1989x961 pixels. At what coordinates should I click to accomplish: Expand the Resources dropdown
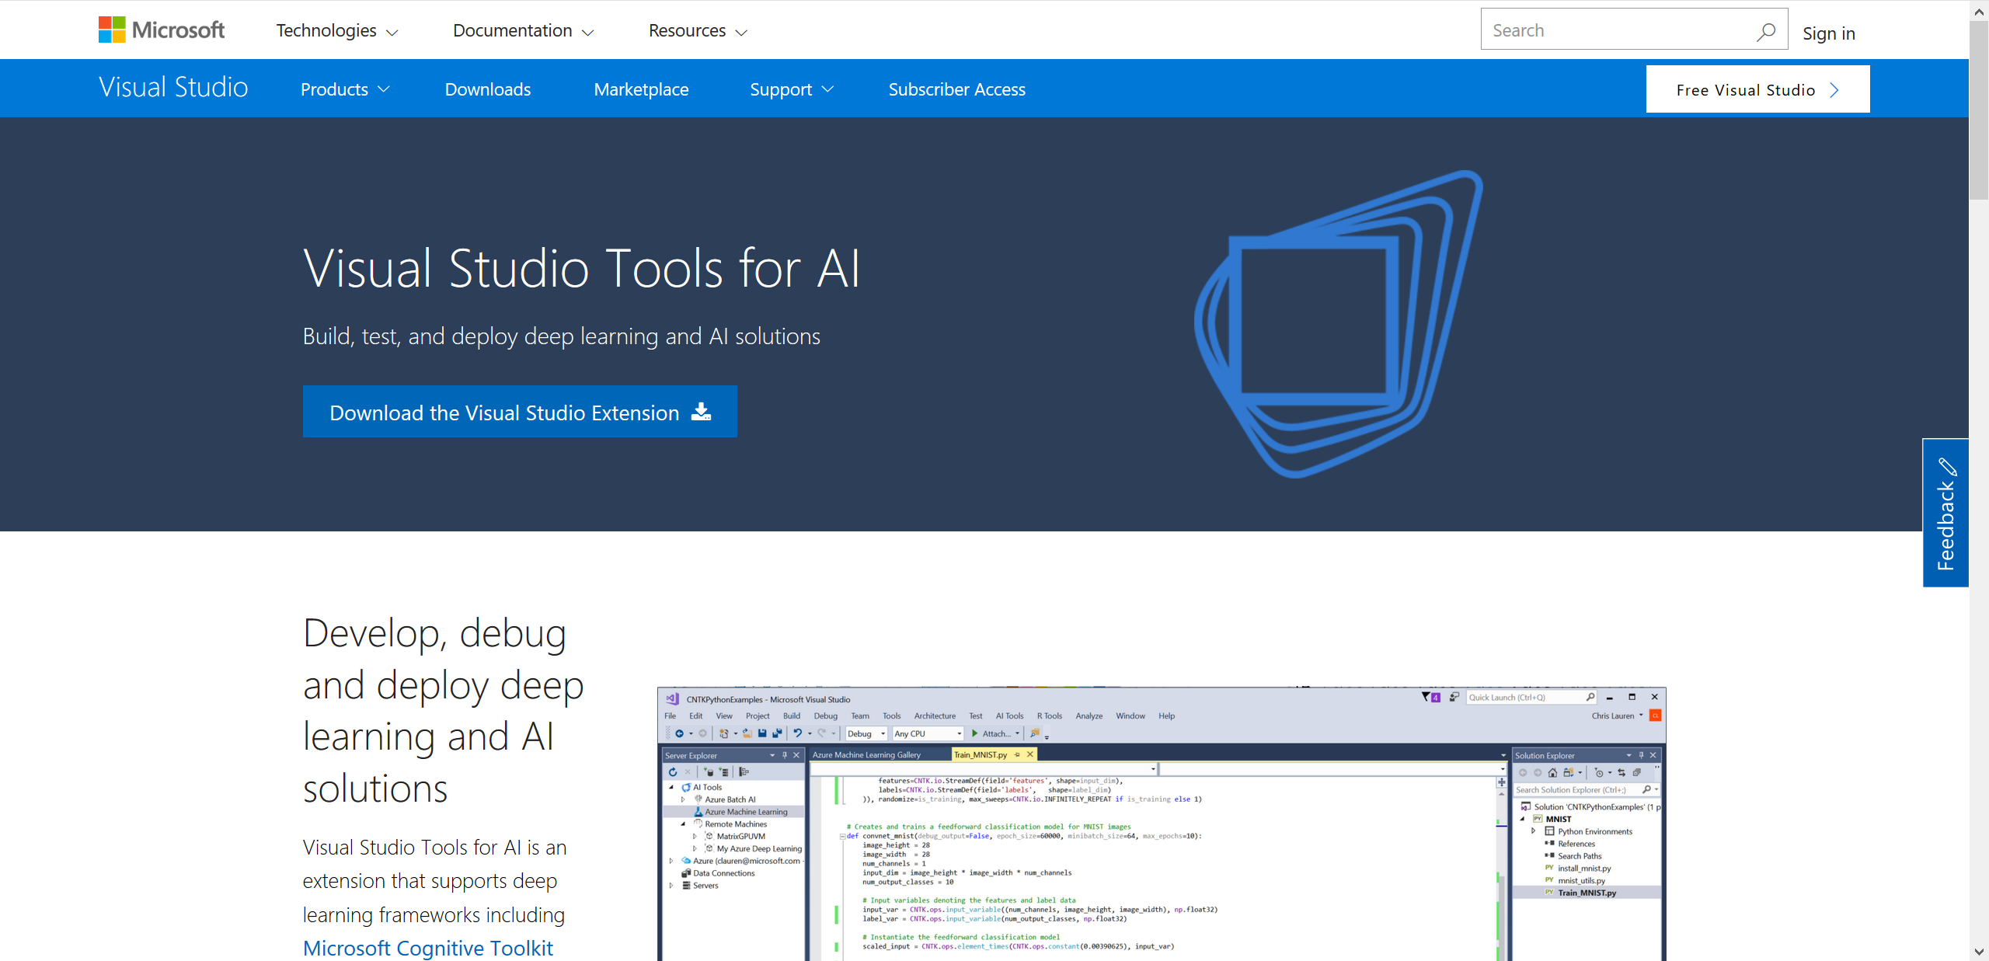pyautogui.click(x=698, y=30)
